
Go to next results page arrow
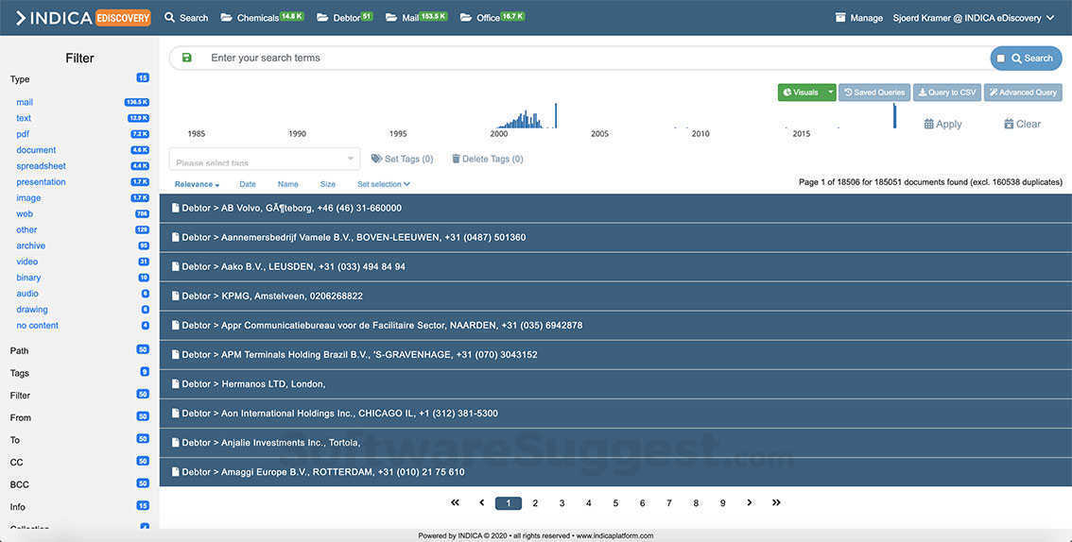tap(749, 503)
